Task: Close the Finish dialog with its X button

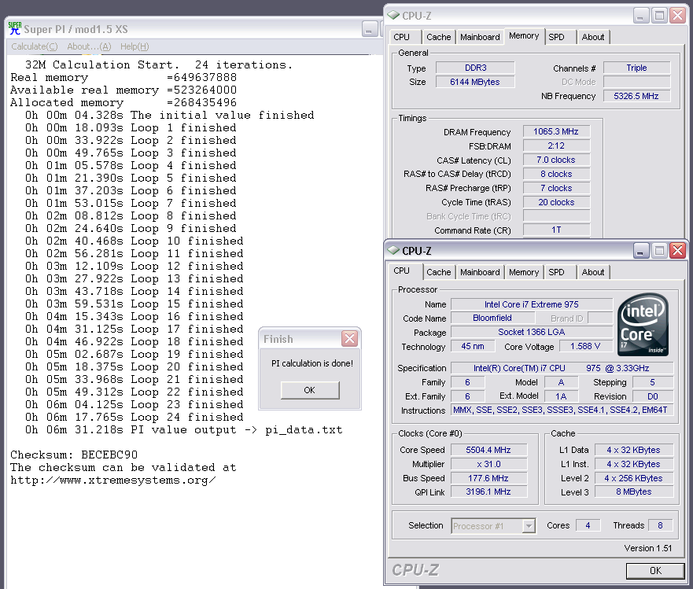Action: (349, 339)
